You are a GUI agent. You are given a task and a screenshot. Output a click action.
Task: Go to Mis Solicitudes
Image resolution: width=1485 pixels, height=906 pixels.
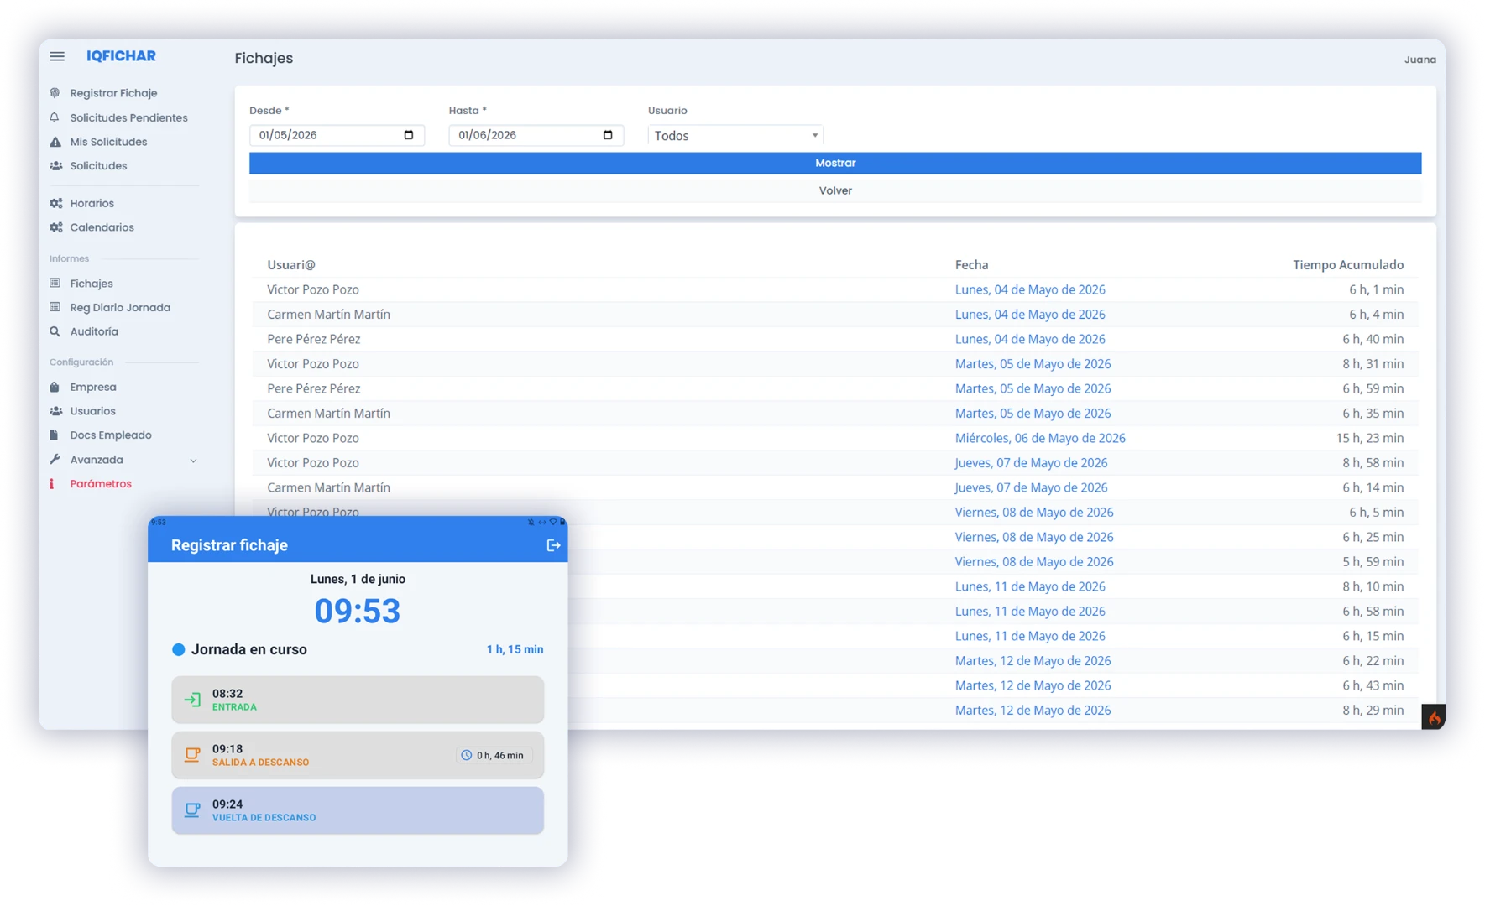tap(108, 142)
